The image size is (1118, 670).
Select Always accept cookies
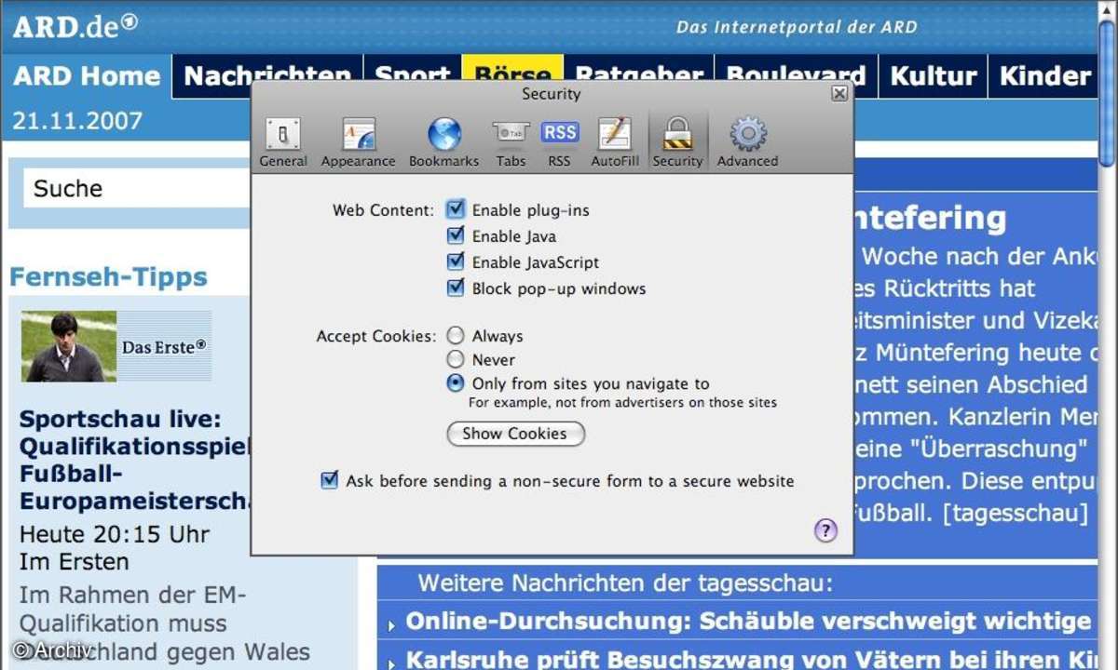[456, 336]
